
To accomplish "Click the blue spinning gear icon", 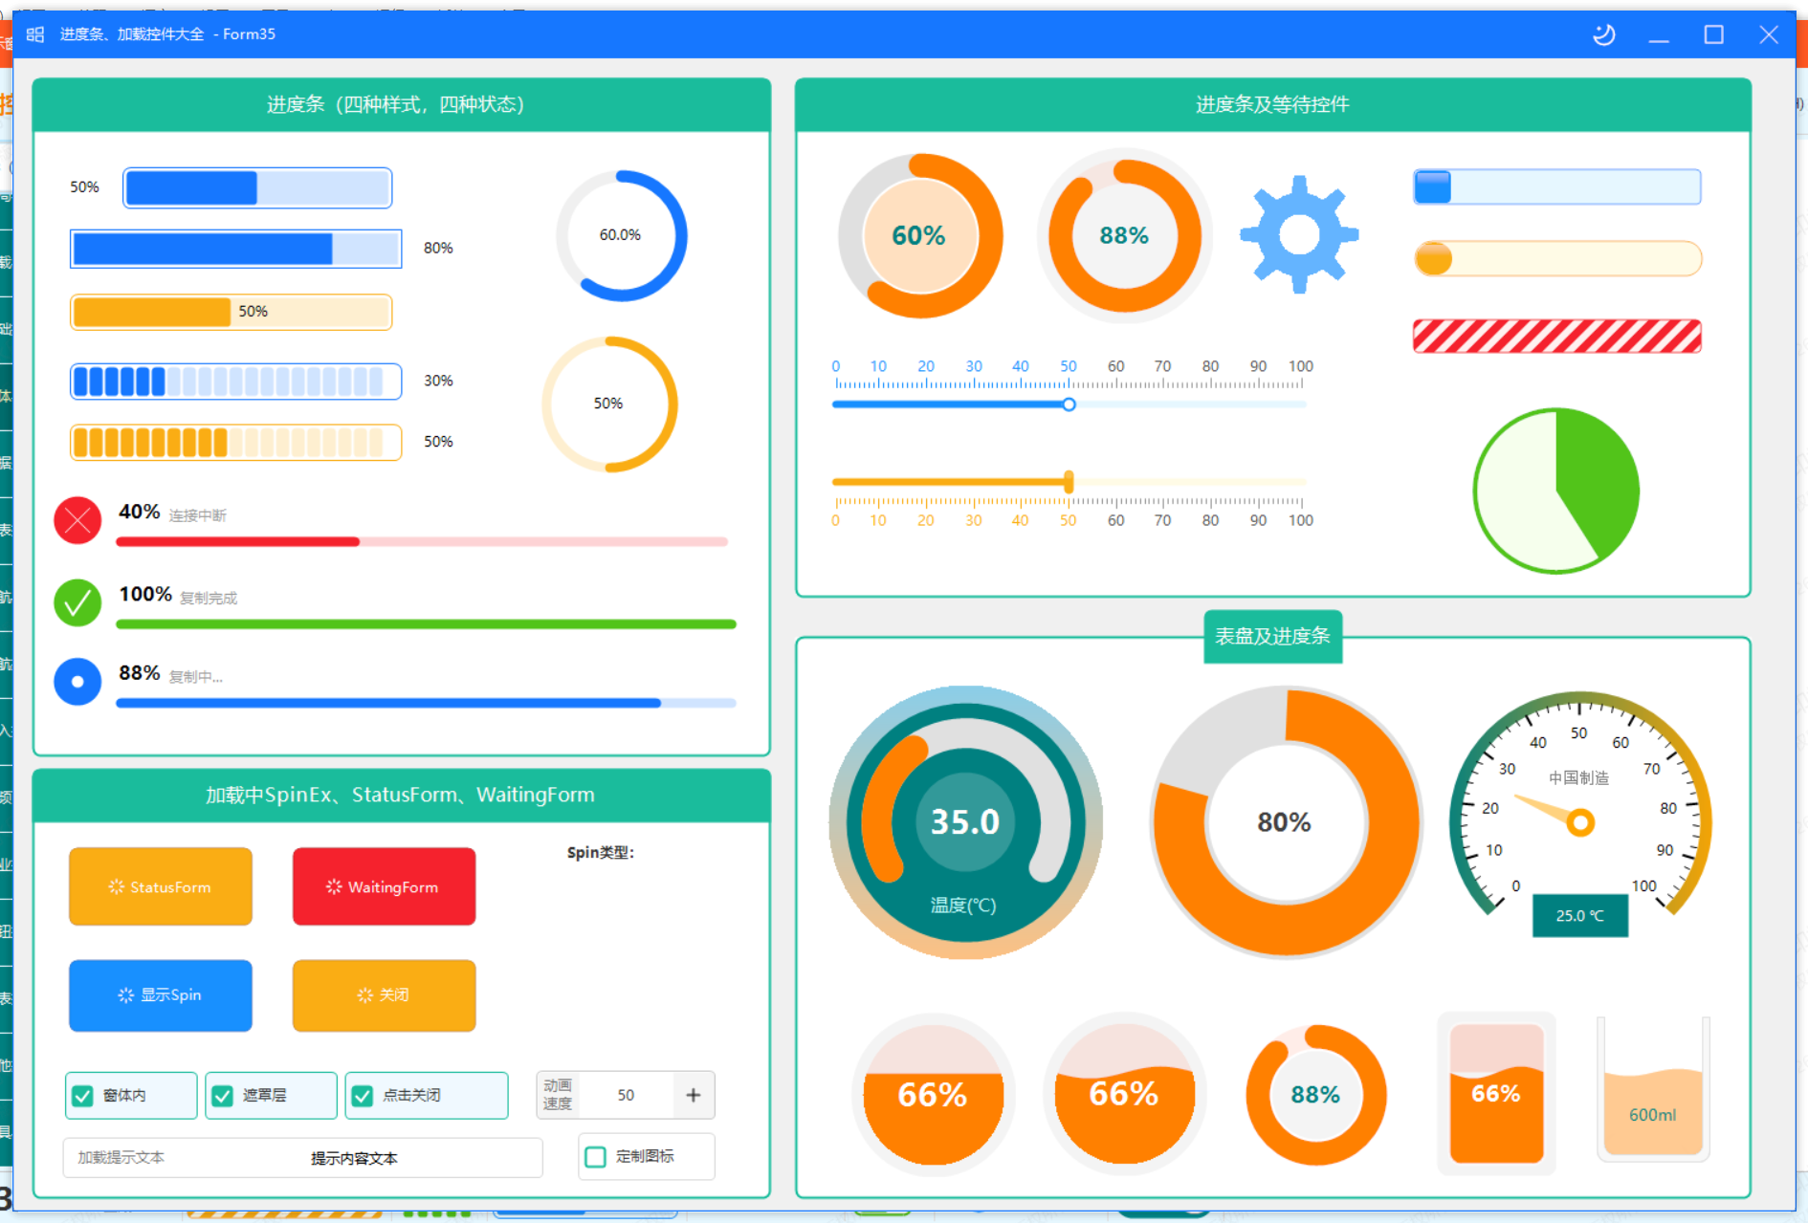I will [x=1299, y=234].
